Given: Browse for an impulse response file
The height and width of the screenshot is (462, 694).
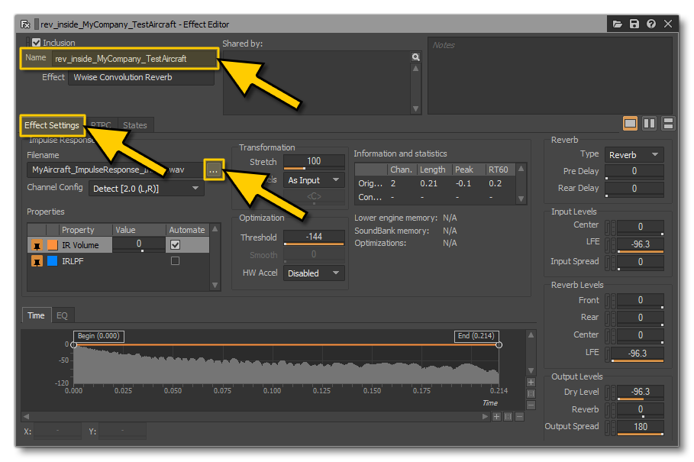Looking at the screenshot, I should (x=214, y=170).
